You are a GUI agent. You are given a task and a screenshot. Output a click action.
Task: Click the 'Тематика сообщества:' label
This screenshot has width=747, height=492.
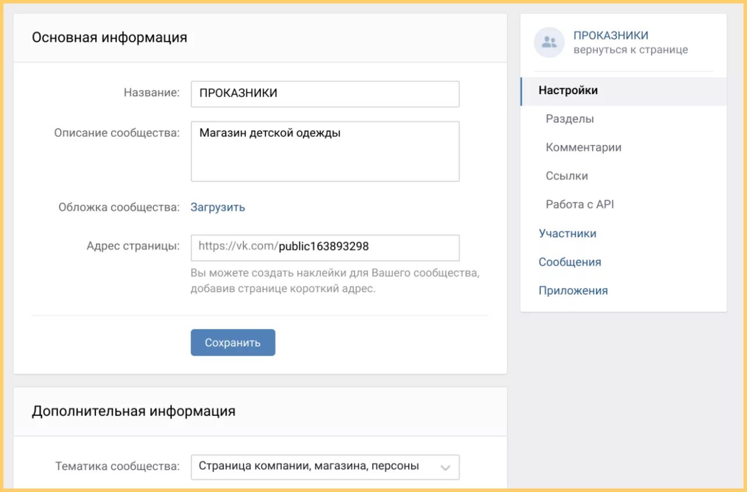[x=117, y=466]
